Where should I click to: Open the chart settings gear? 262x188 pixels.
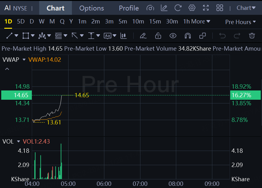[x=192, y=8]
